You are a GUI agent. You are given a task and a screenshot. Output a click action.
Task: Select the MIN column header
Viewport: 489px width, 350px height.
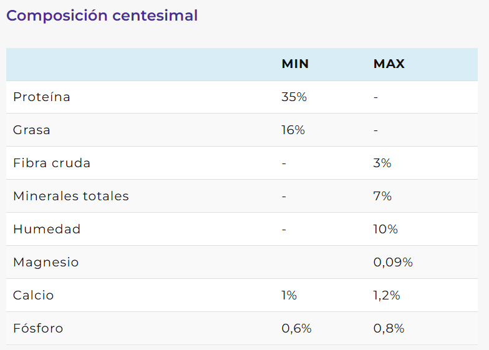tap(295, 64)
